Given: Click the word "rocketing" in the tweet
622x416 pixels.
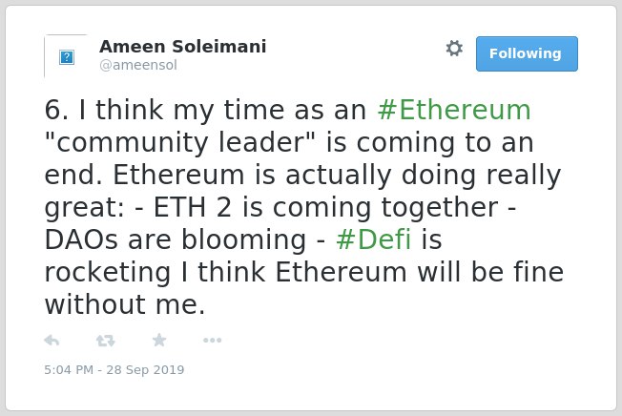Looking at the screenshot, I should (x=108, y=273).
